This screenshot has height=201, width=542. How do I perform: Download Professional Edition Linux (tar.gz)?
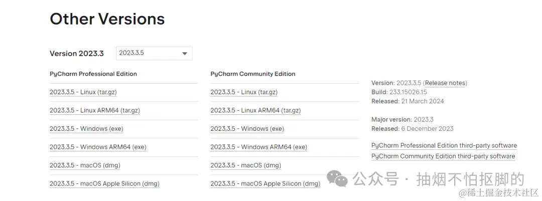(x=86, y=92)
